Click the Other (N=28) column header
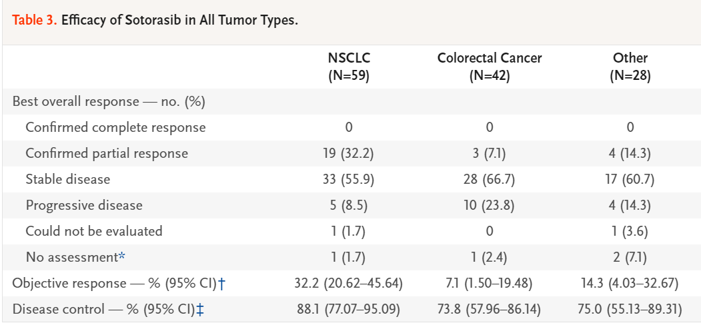 630,67
